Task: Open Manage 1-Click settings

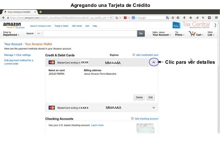Action: (17, 55)
